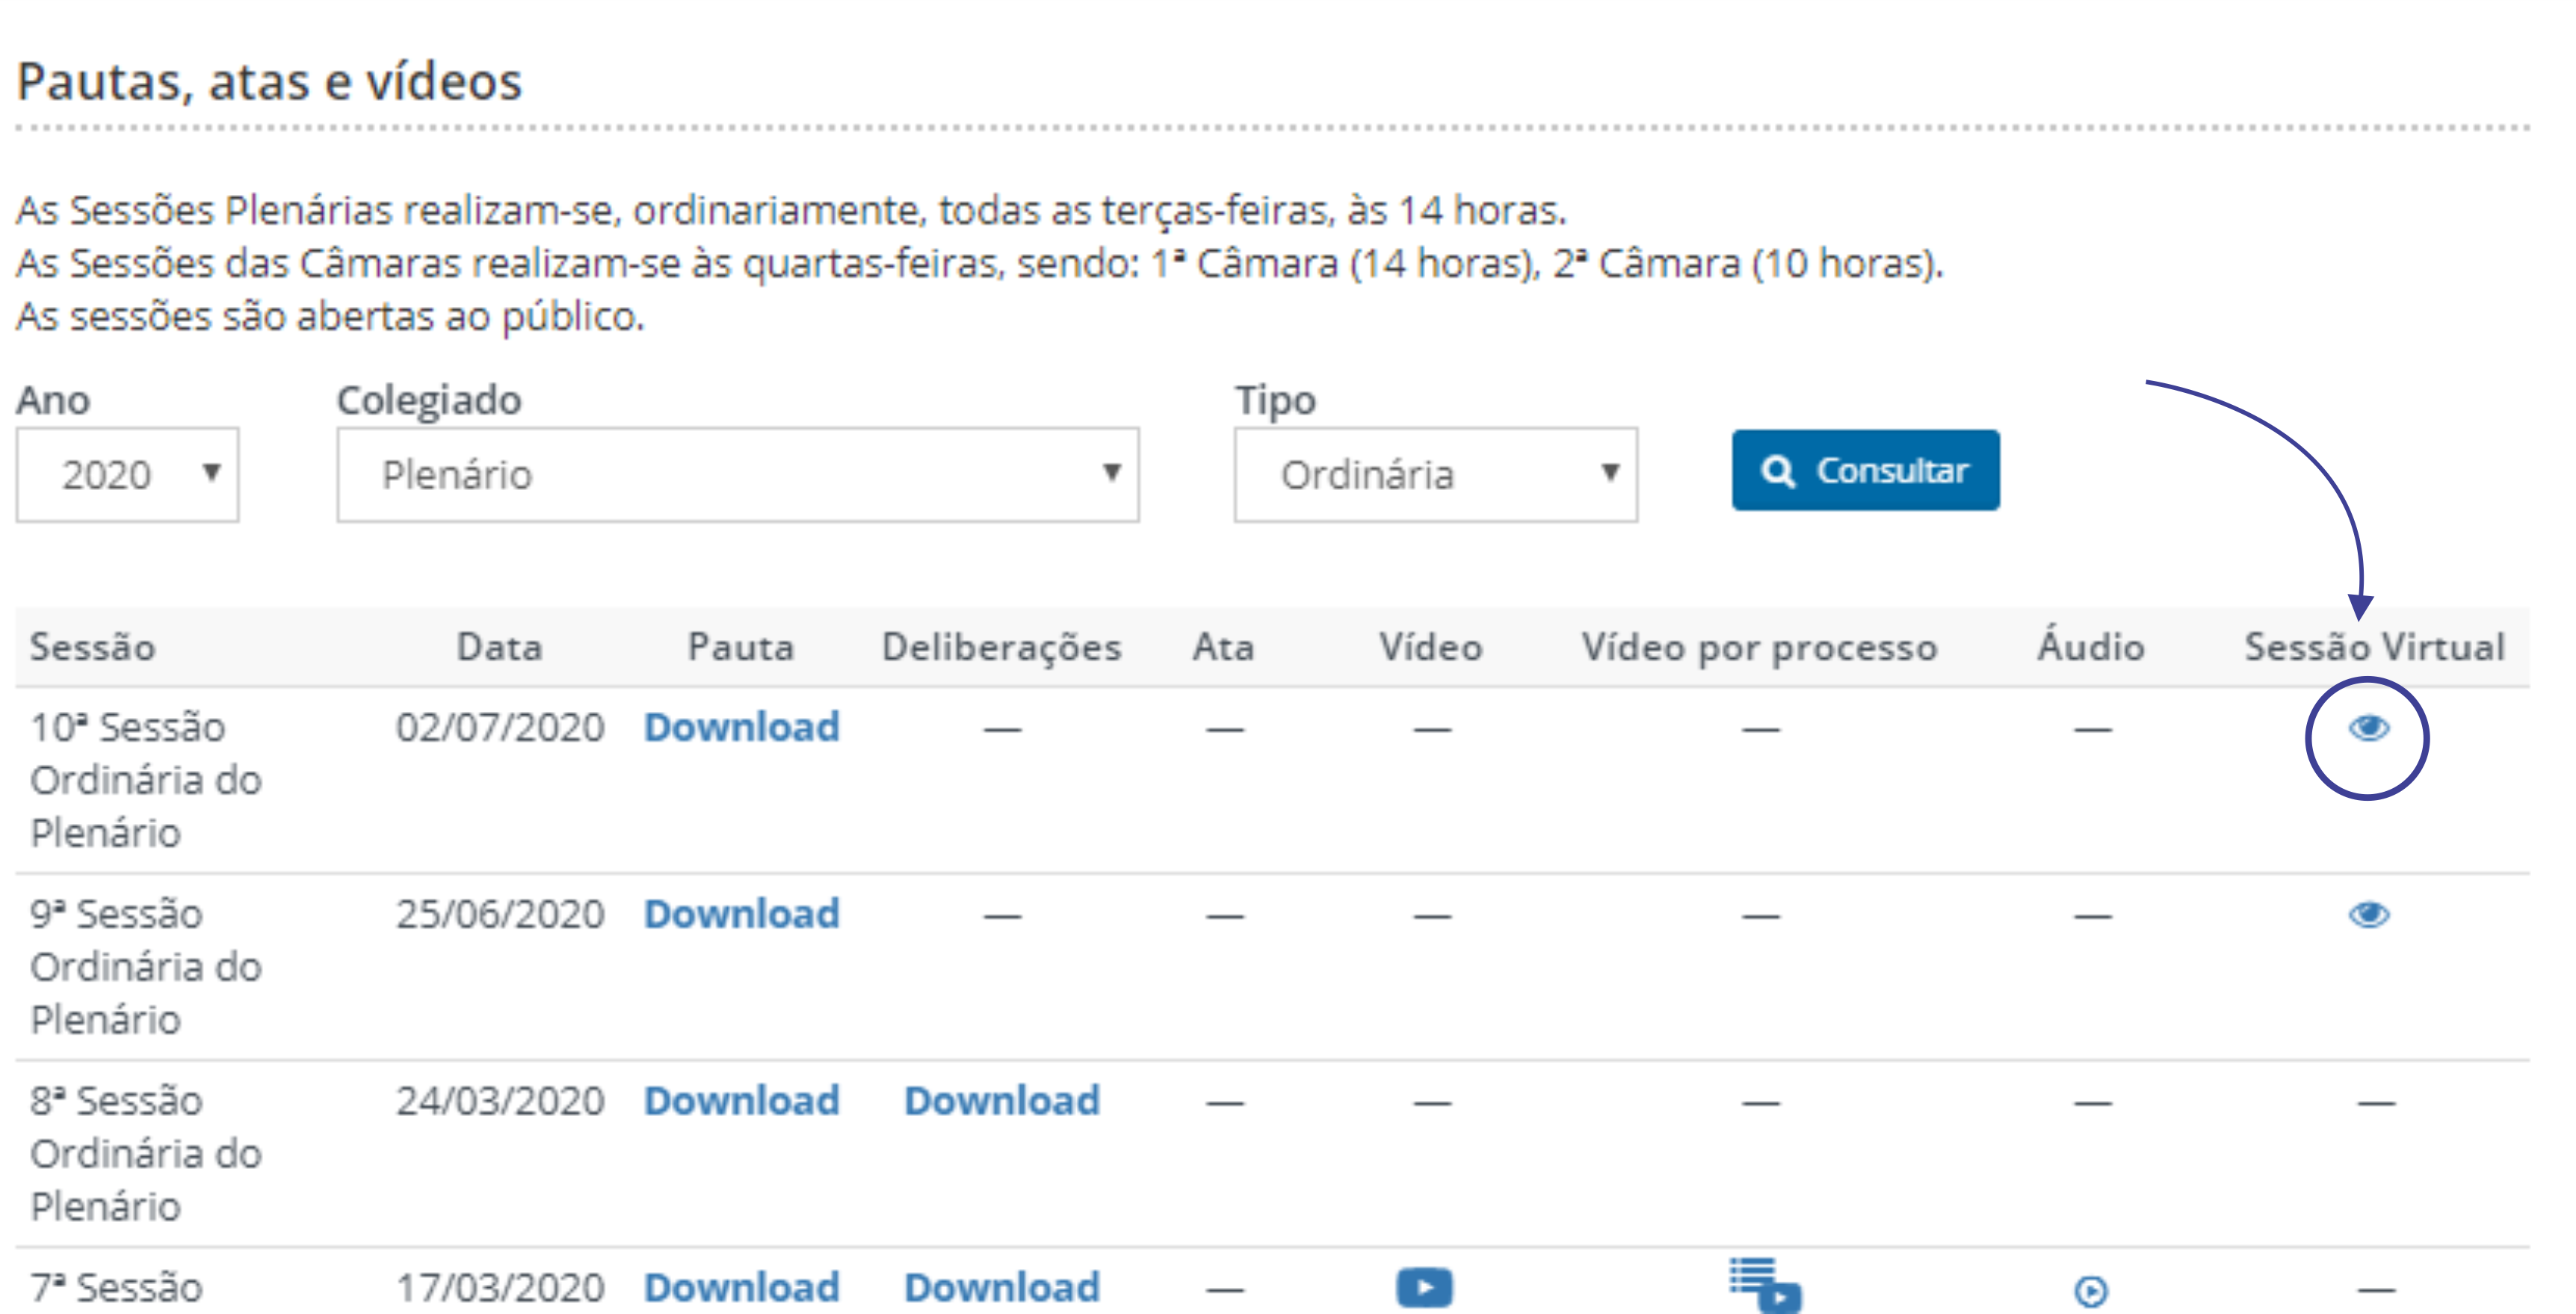Screen dimensions: 2576x1314
Task: Download the Deliberações for 17/03/2020 session
Action: [x=1002, y=1288]
